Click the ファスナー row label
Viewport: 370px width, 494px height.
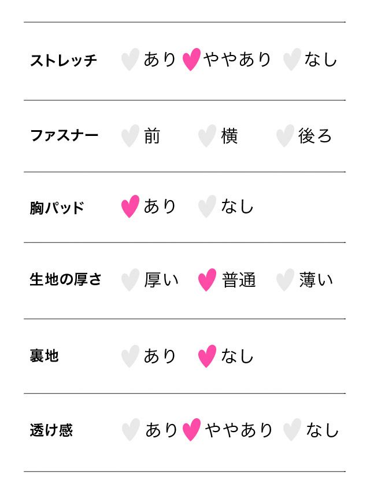tap(64, 136)
